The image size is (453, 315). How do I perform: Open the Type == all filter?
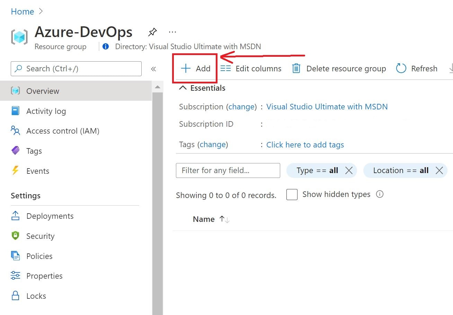(317, 170)
